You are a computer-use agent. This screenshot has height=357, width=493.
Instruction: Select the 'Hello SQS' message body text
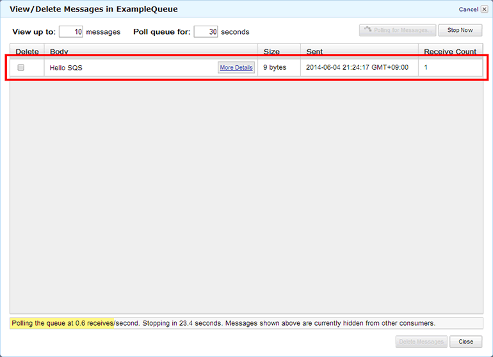click(x=66, y=68)
